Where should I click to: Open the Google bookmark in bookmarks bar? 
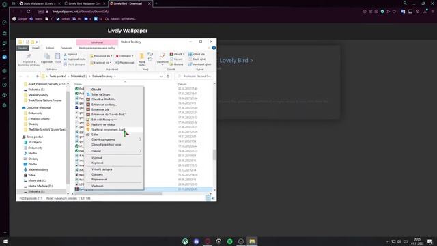[x=20, y=19]
